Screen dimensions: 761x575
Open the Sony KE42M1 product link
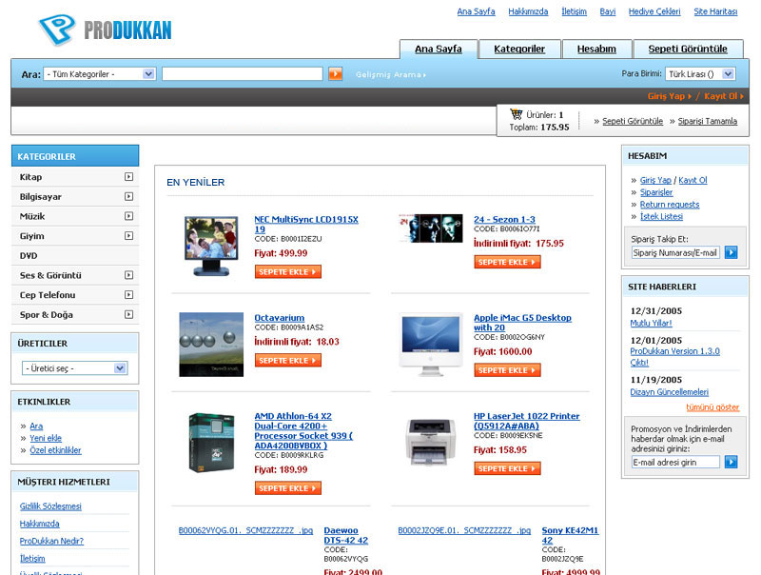point(570,535)
